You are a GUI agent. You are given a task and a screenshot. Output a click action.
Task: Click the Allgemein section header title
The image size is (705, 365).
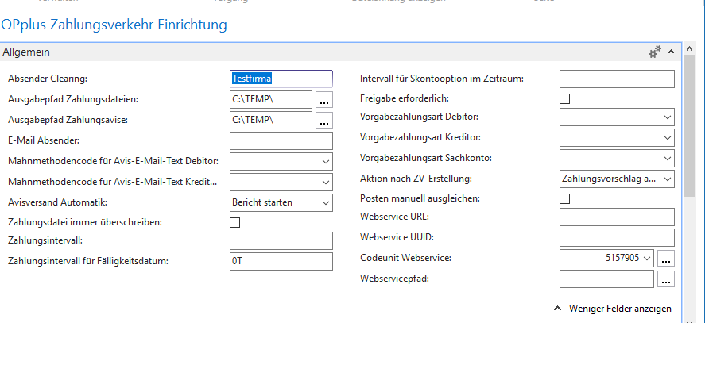click(26, 52)
